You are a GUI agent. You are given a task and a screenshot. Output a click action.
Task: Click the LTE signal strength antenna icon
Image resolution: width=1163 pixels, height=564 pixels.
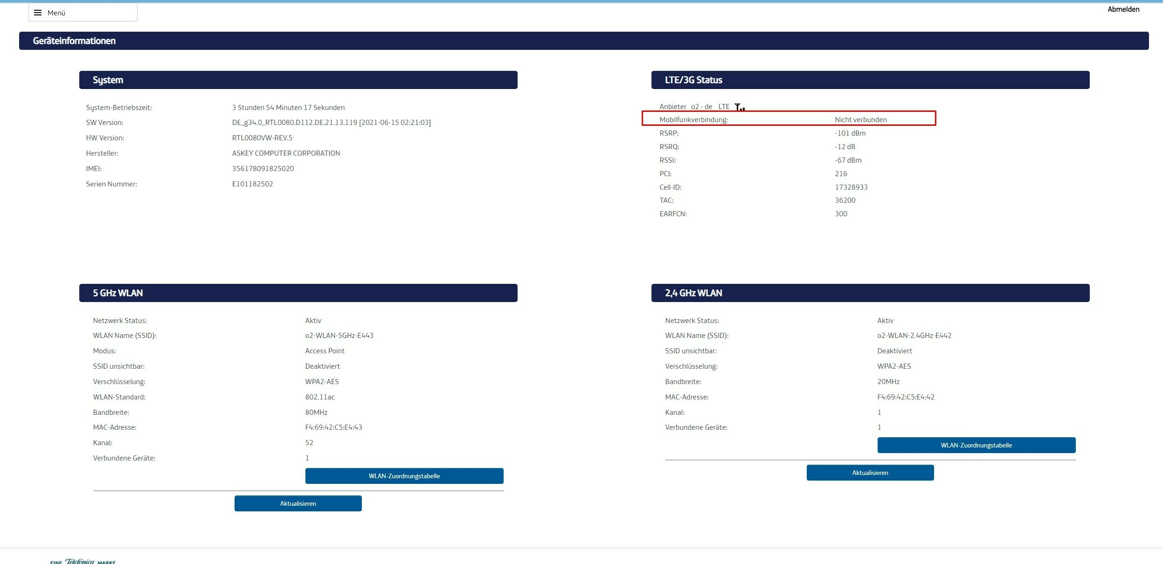tap(739, 107)
